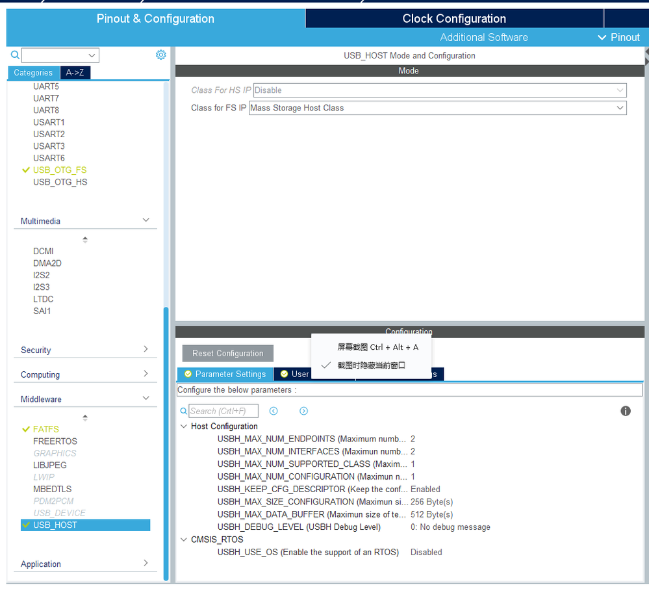Click the parameter search magnifier icon
649x589 pixels.
click(183, 411)
